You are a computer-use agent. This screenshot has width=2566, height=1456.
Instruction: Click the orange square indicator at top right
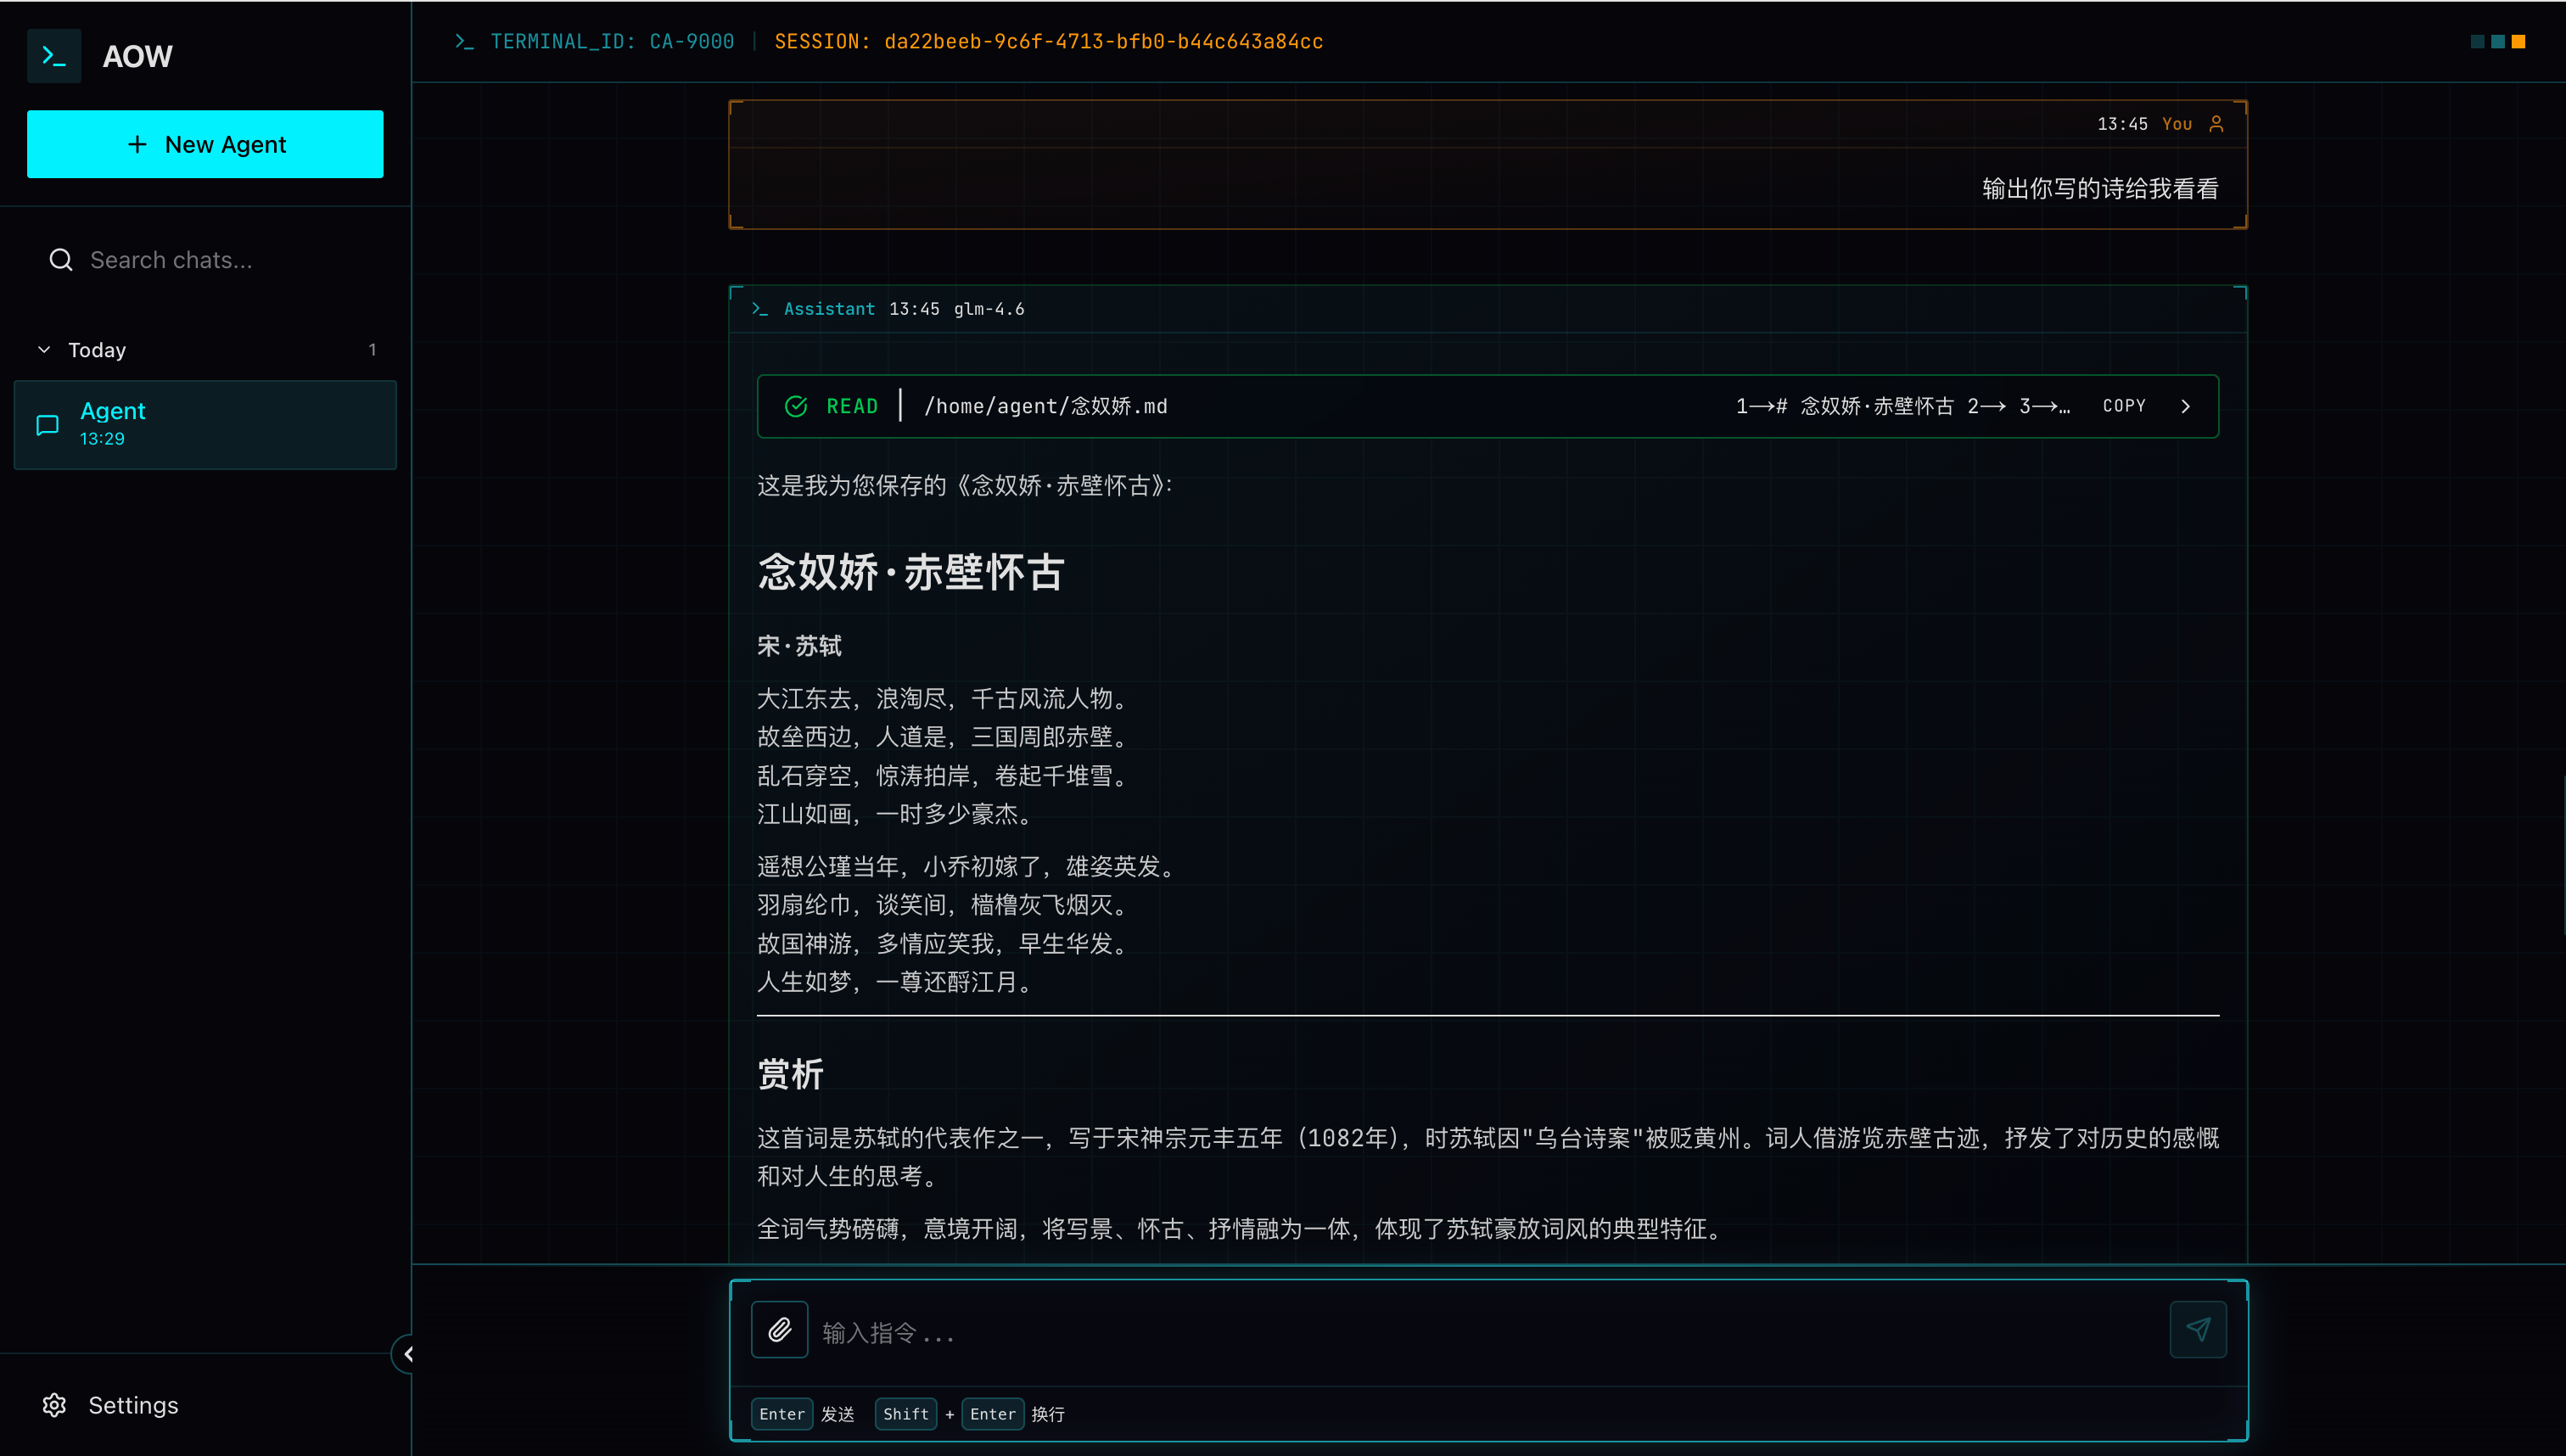(2518, 42)
